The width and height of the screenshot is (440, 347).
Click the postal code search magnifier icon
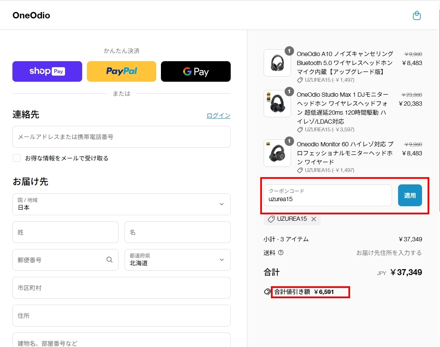(110, 260)
